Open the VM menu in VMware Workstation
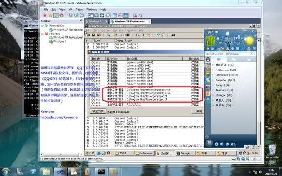 (x=70, y=9)
